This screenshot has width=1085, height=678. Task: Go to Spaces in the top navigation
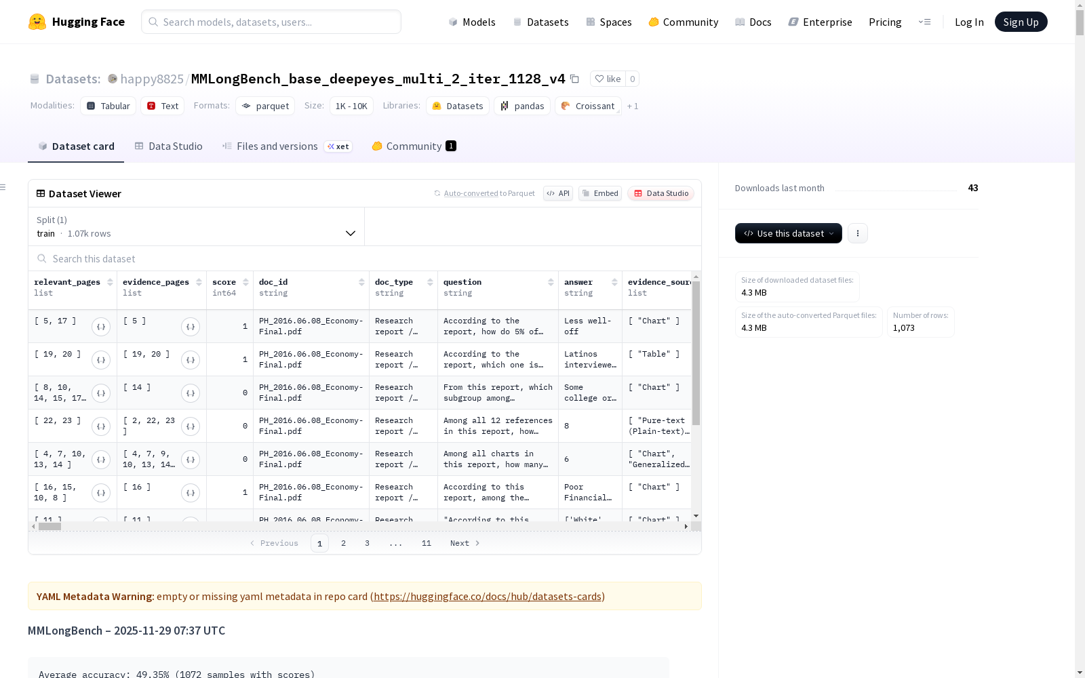pyautogui.click(x=609, y=22)
